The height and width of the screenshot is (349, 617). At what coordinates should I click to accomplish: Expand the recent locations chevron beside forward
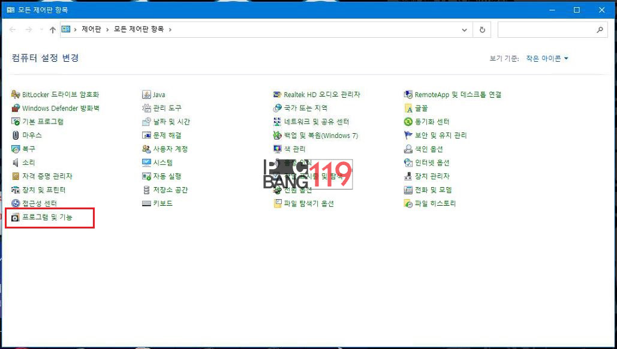(41, 29)
